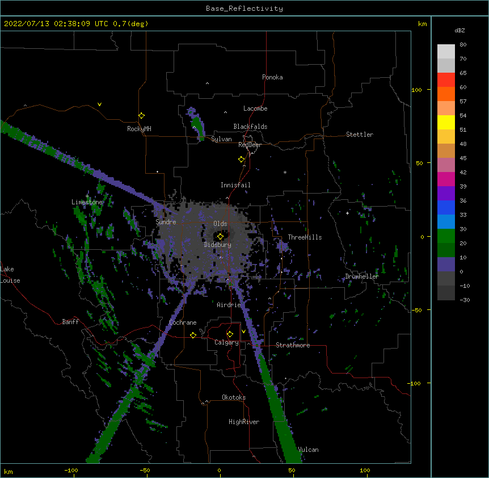Click the ThreeHills label
This screenshot has width=489, height=478.
[x=305, y=237]
